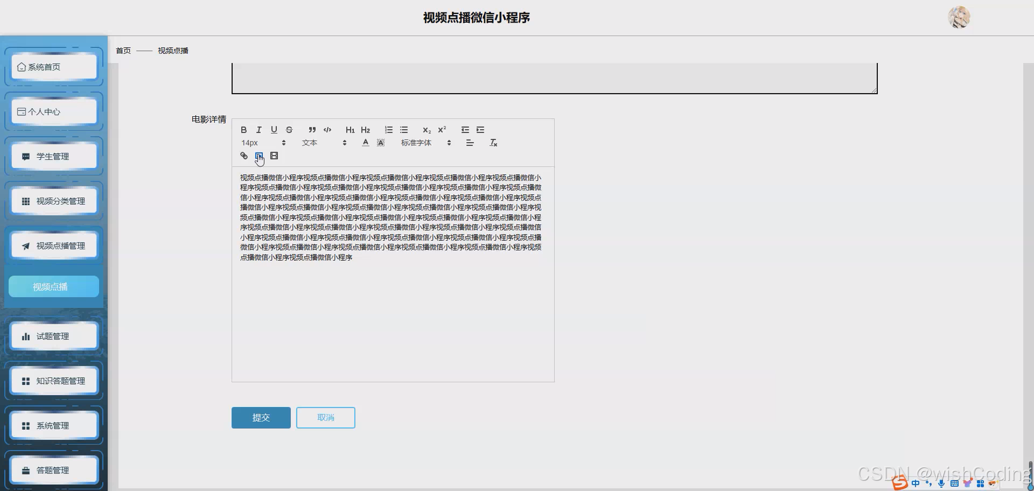The image size is (1034, 491).
Task: Open the text background color picker
Action: point(380,143)
